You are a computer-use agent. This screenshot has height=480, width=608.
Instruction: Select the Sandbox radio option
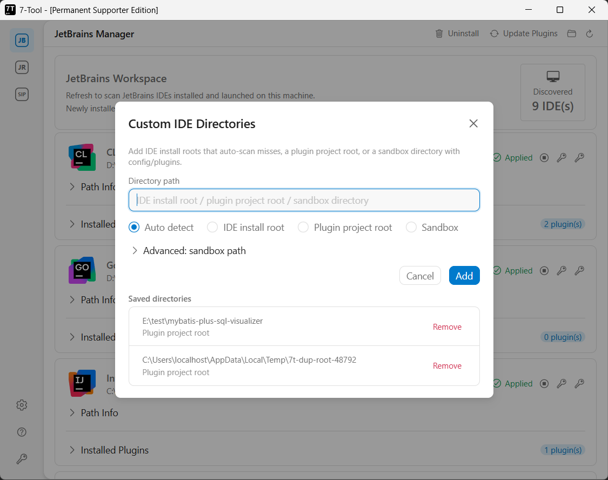click(432, 227)
